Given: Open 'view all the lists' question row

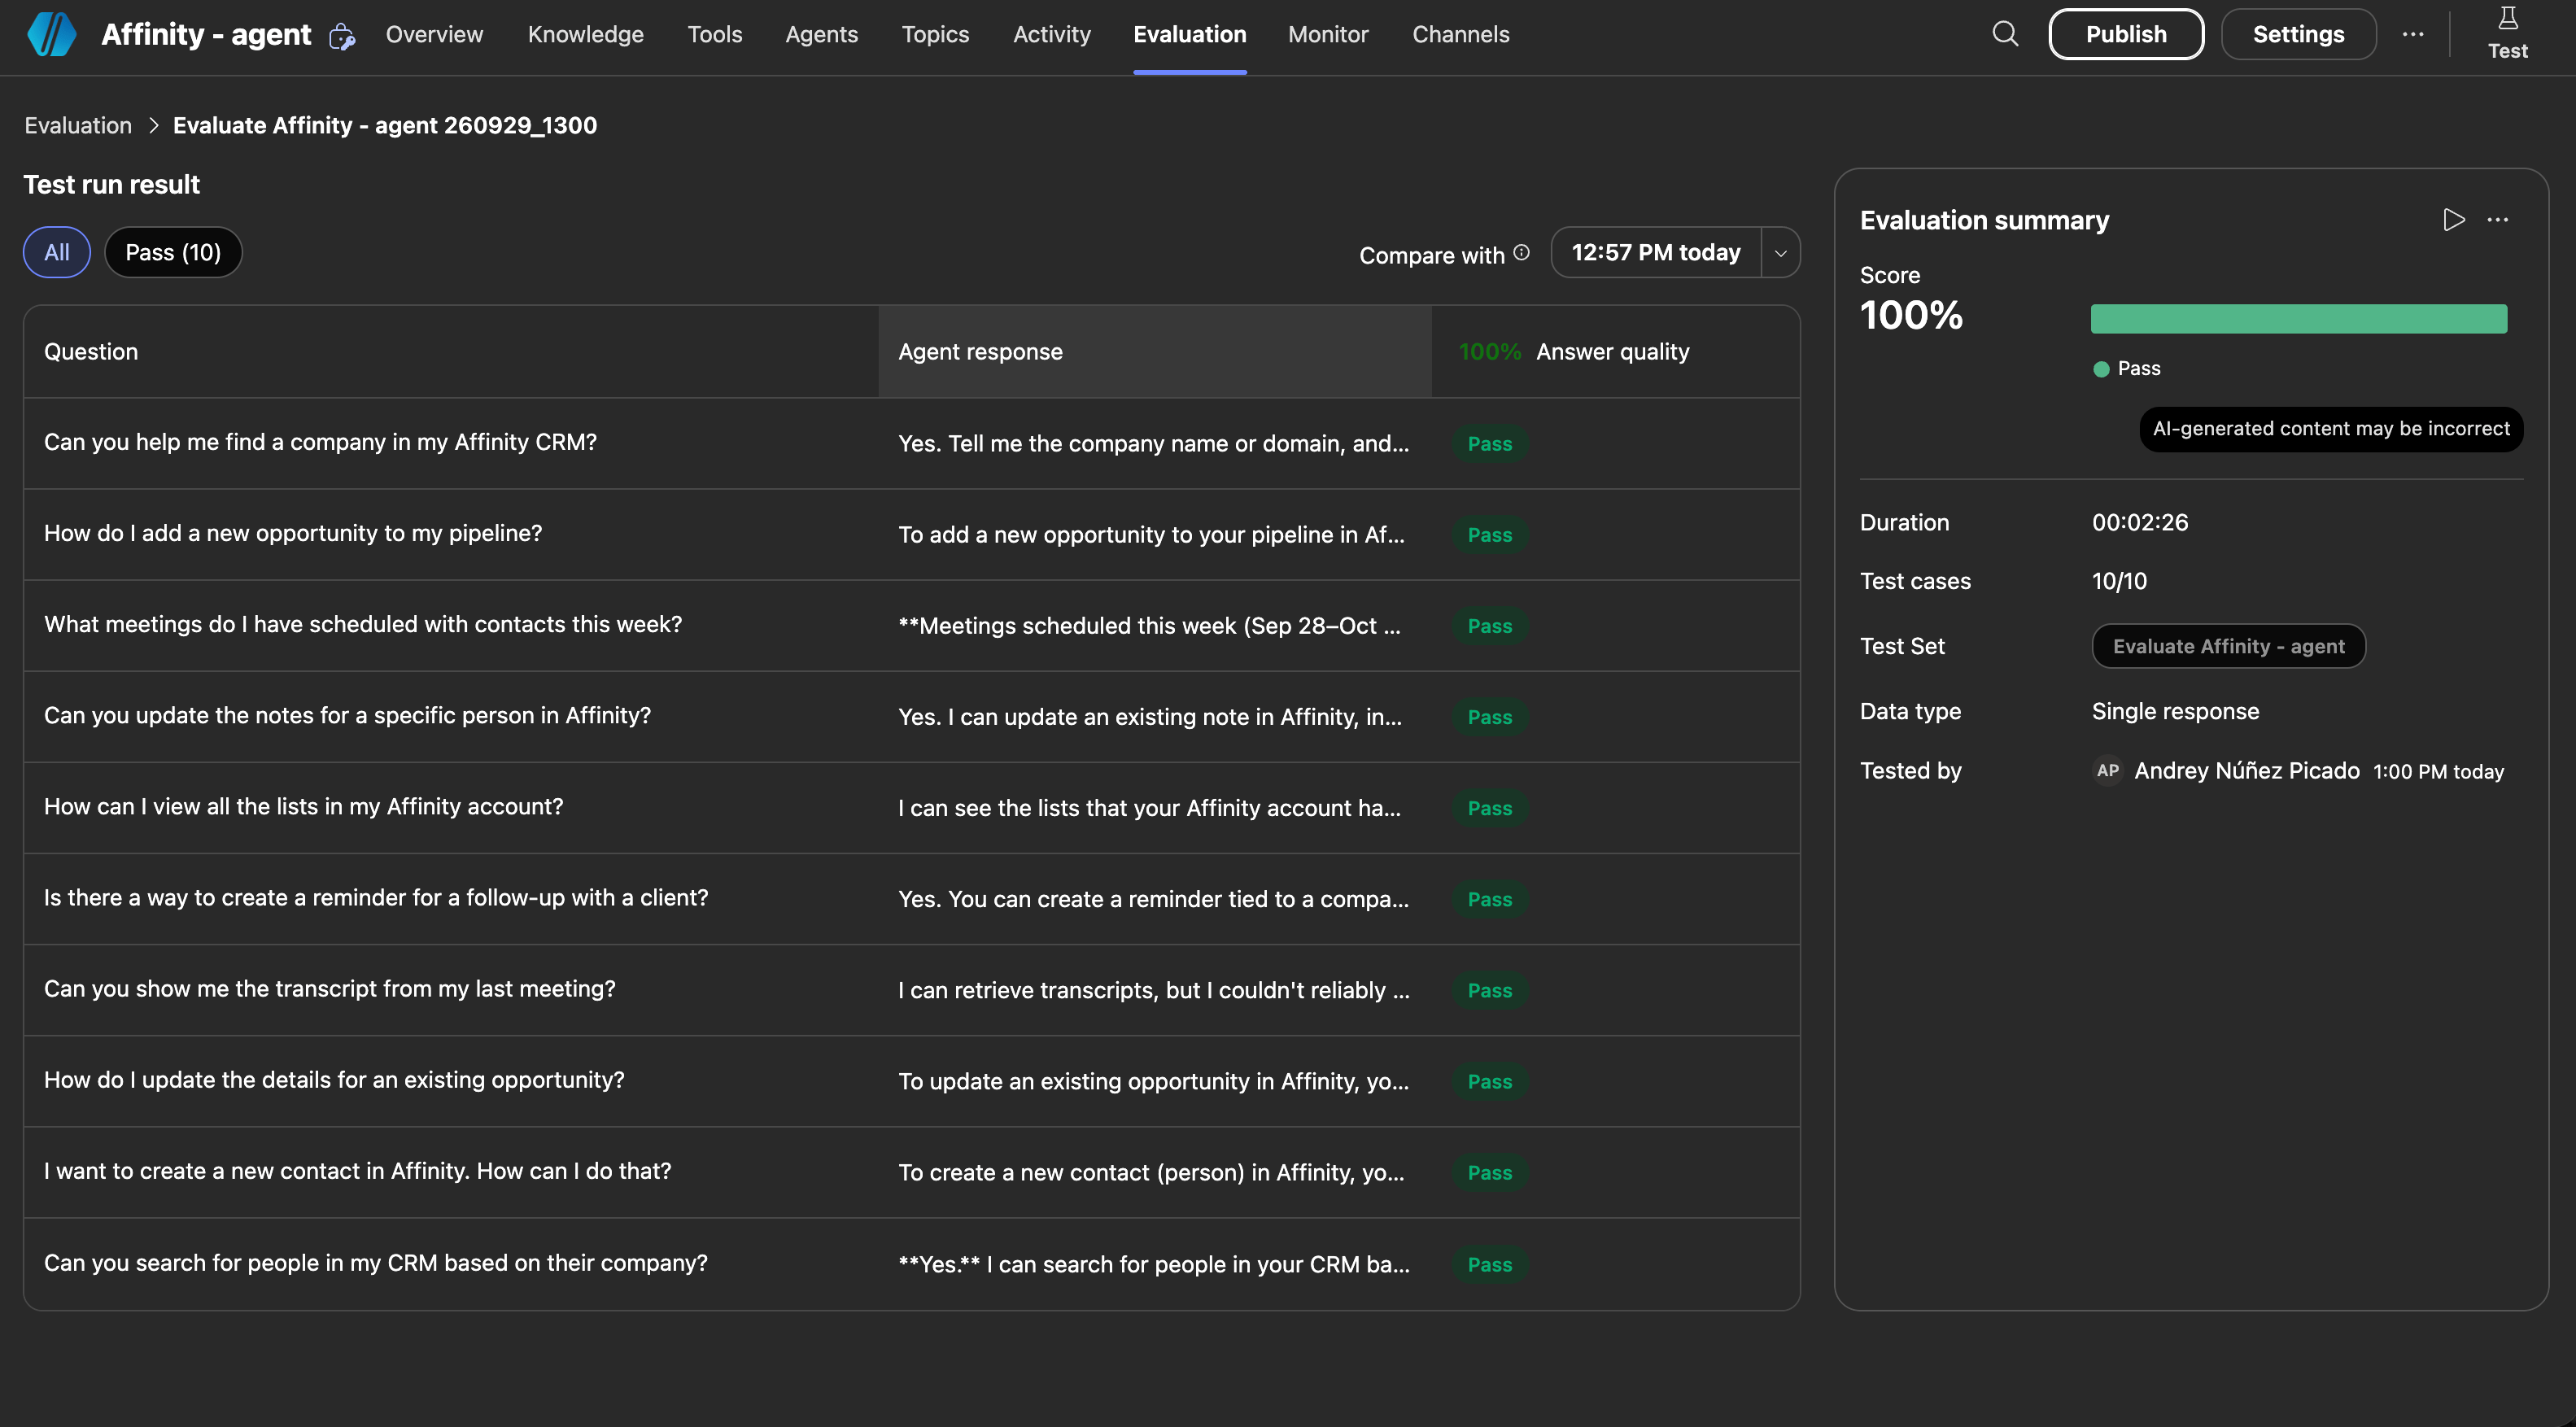Looking at the screenshot, I should 911,808.
